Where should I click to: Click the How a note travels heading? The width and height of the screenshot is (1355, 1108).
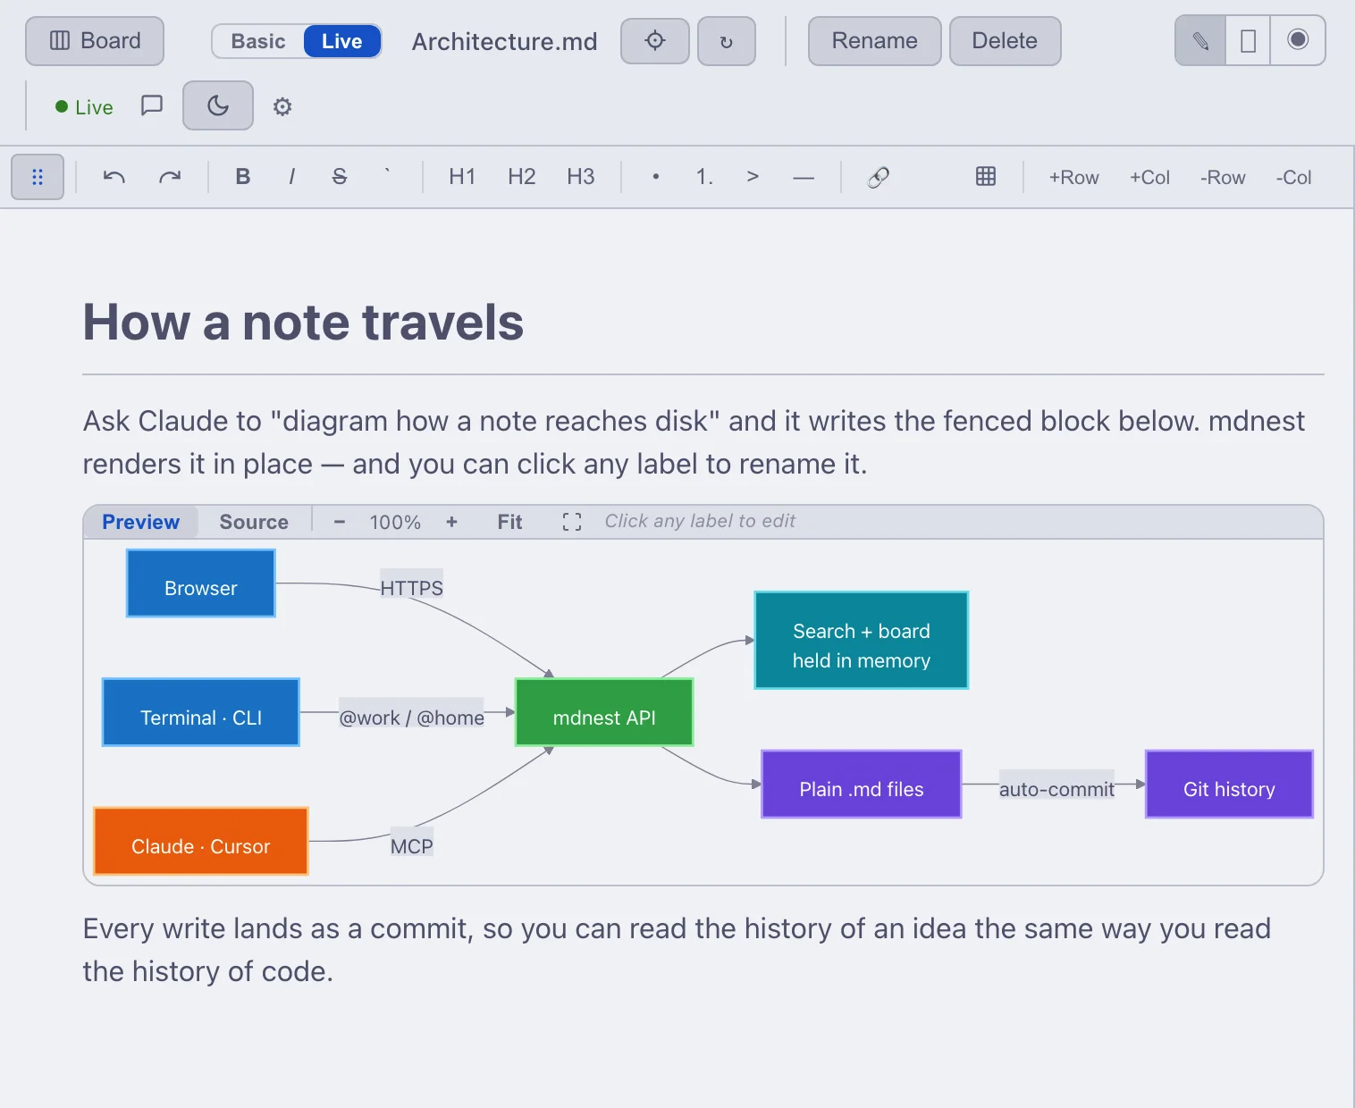coord(304,322)
